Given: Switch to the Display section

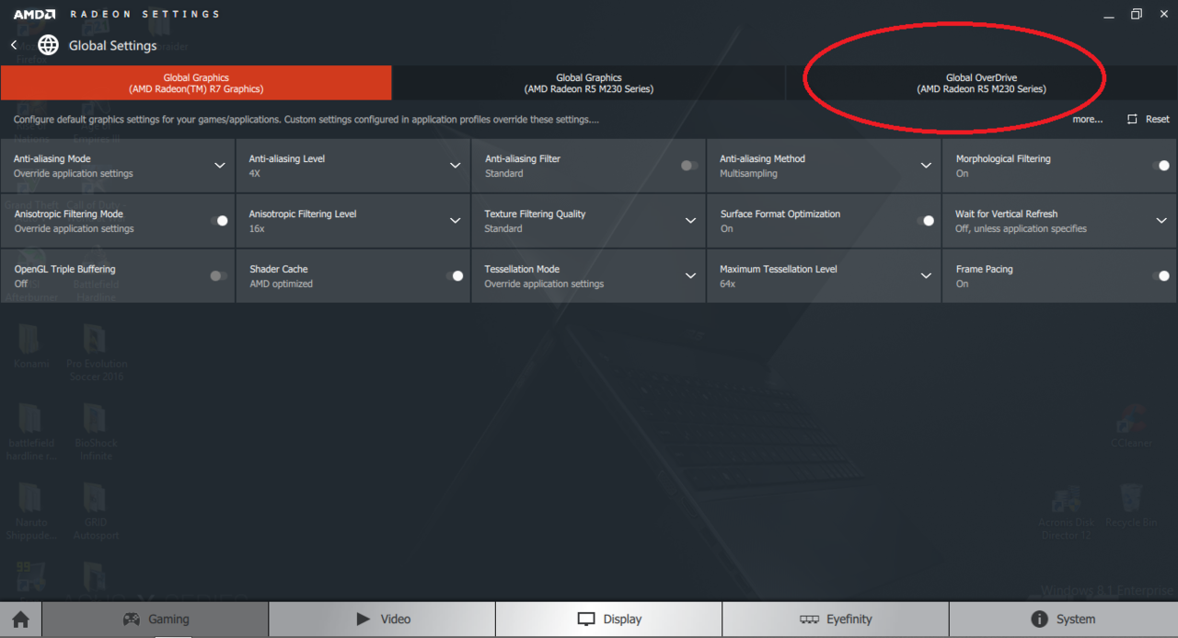Looking at the screenshot, I should (x=608, y=620).
